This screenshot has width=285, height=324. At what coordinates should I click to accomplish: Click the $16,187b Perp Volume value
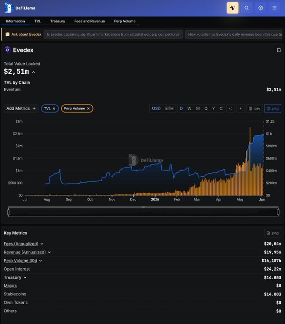coord(271,261)
